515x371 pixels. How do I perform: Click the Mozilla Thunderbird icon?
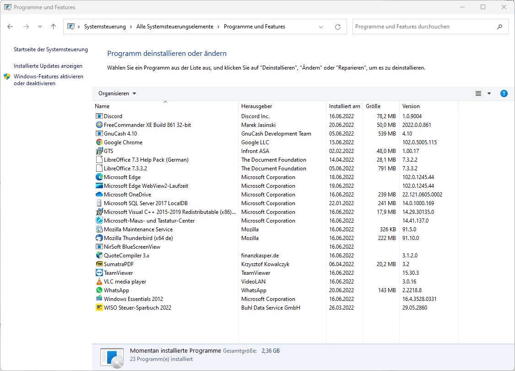coord(99,238)
